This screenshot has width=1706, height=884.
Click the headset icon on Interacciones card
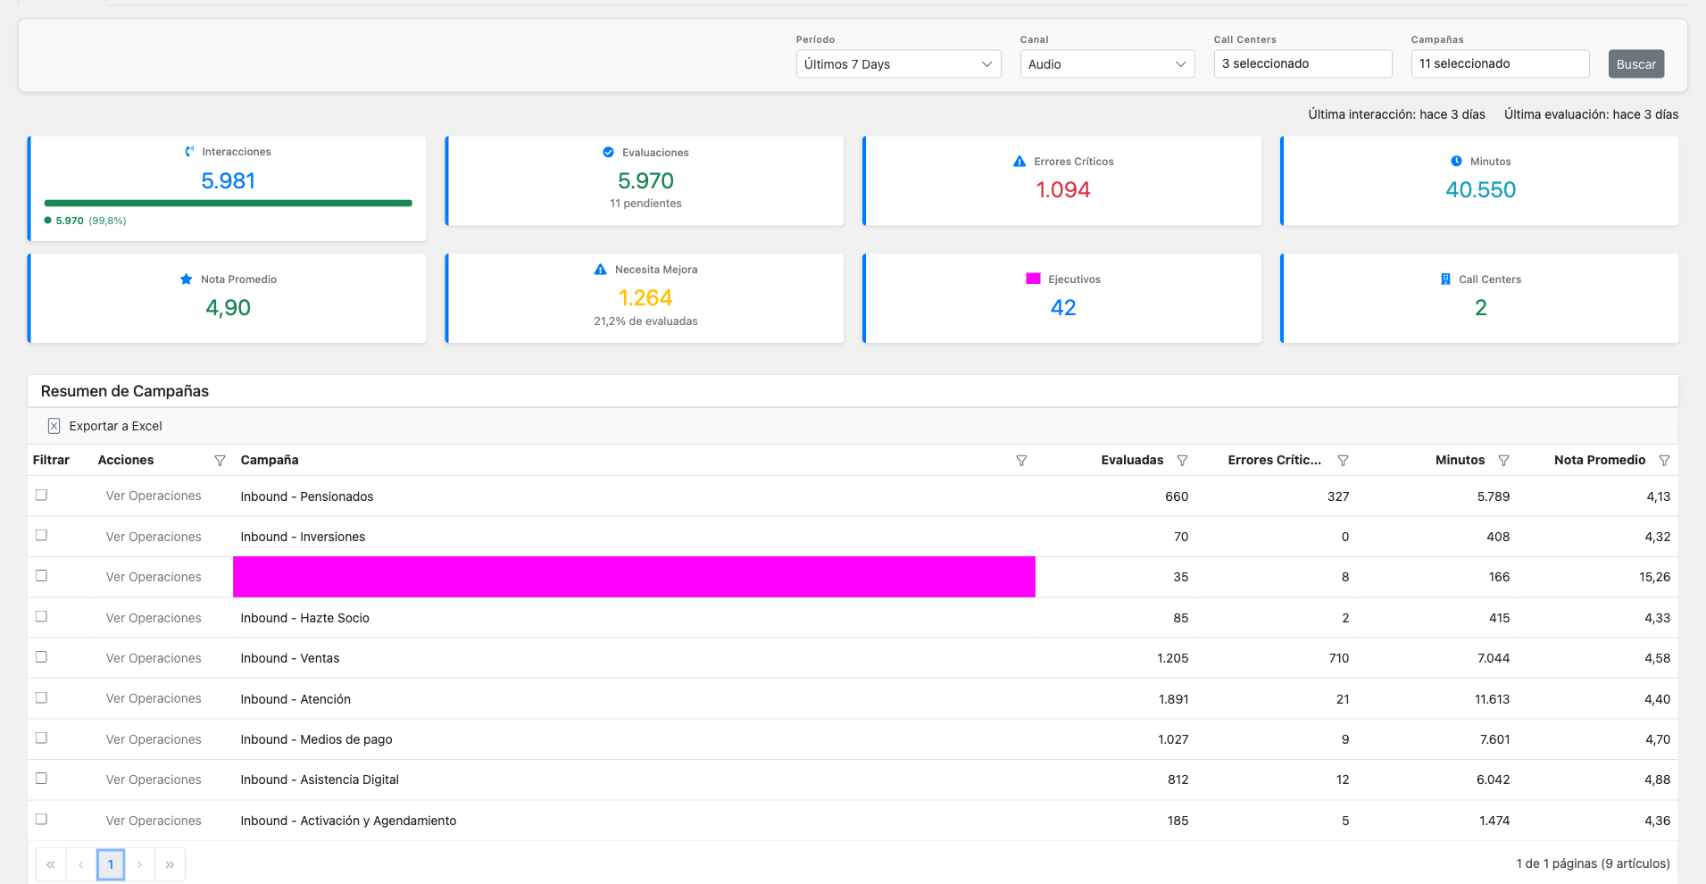tap(188, 151)
